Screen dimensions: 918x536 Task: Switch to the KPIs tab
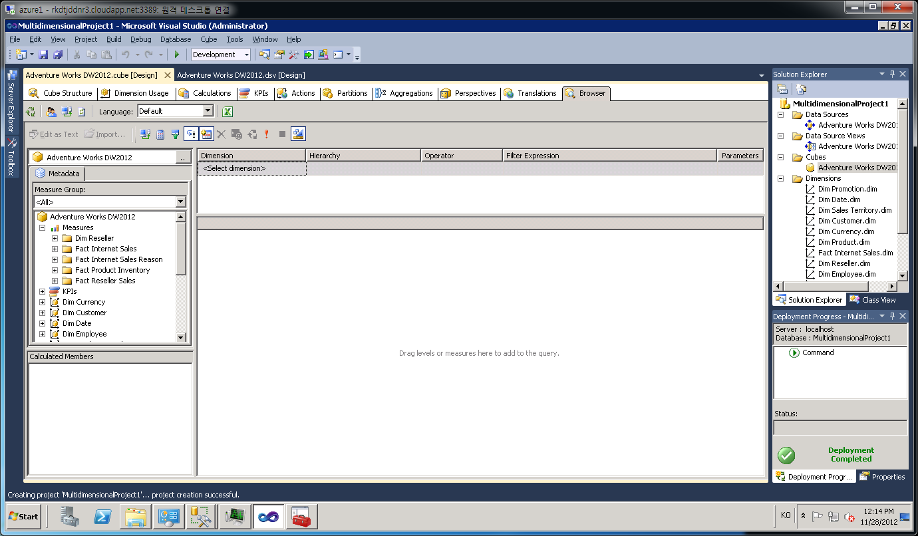tap(255, 93)
